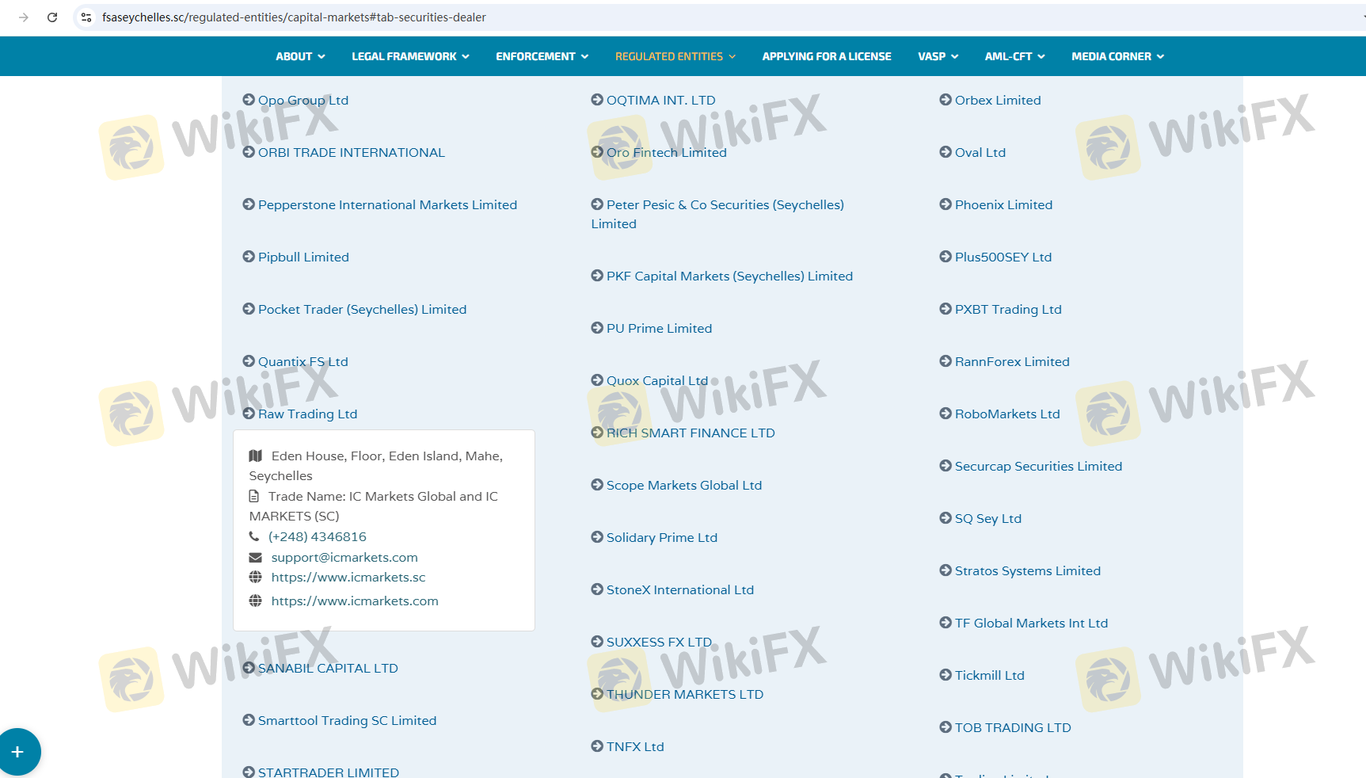Image resolution: width=1366 pixels, height=778 pixels.
Task: Click the arrow icon beside Orbex Limited
Action: click(x=946, y=100)
